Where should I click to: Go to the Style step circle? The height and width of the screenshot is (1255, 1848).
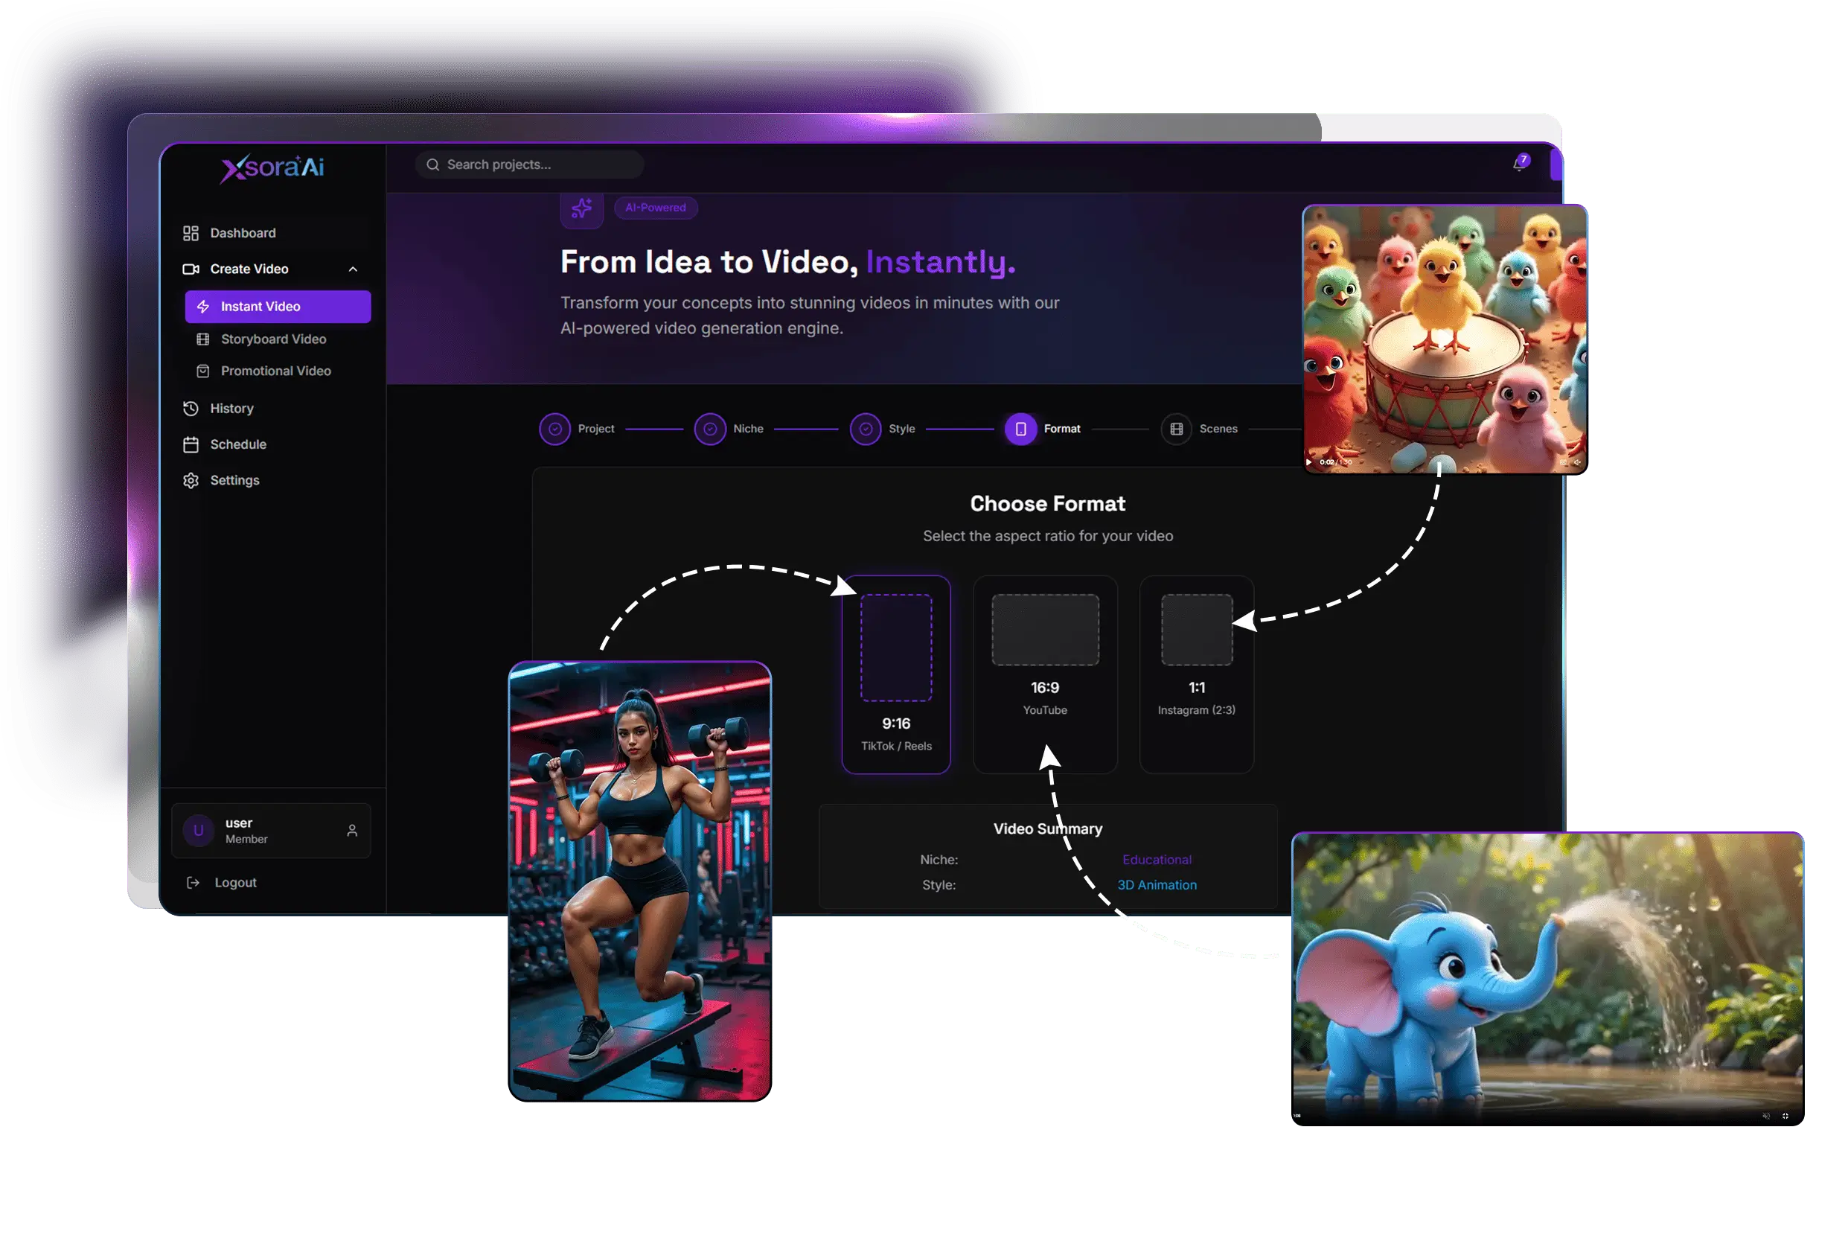(x=865, y=429)
